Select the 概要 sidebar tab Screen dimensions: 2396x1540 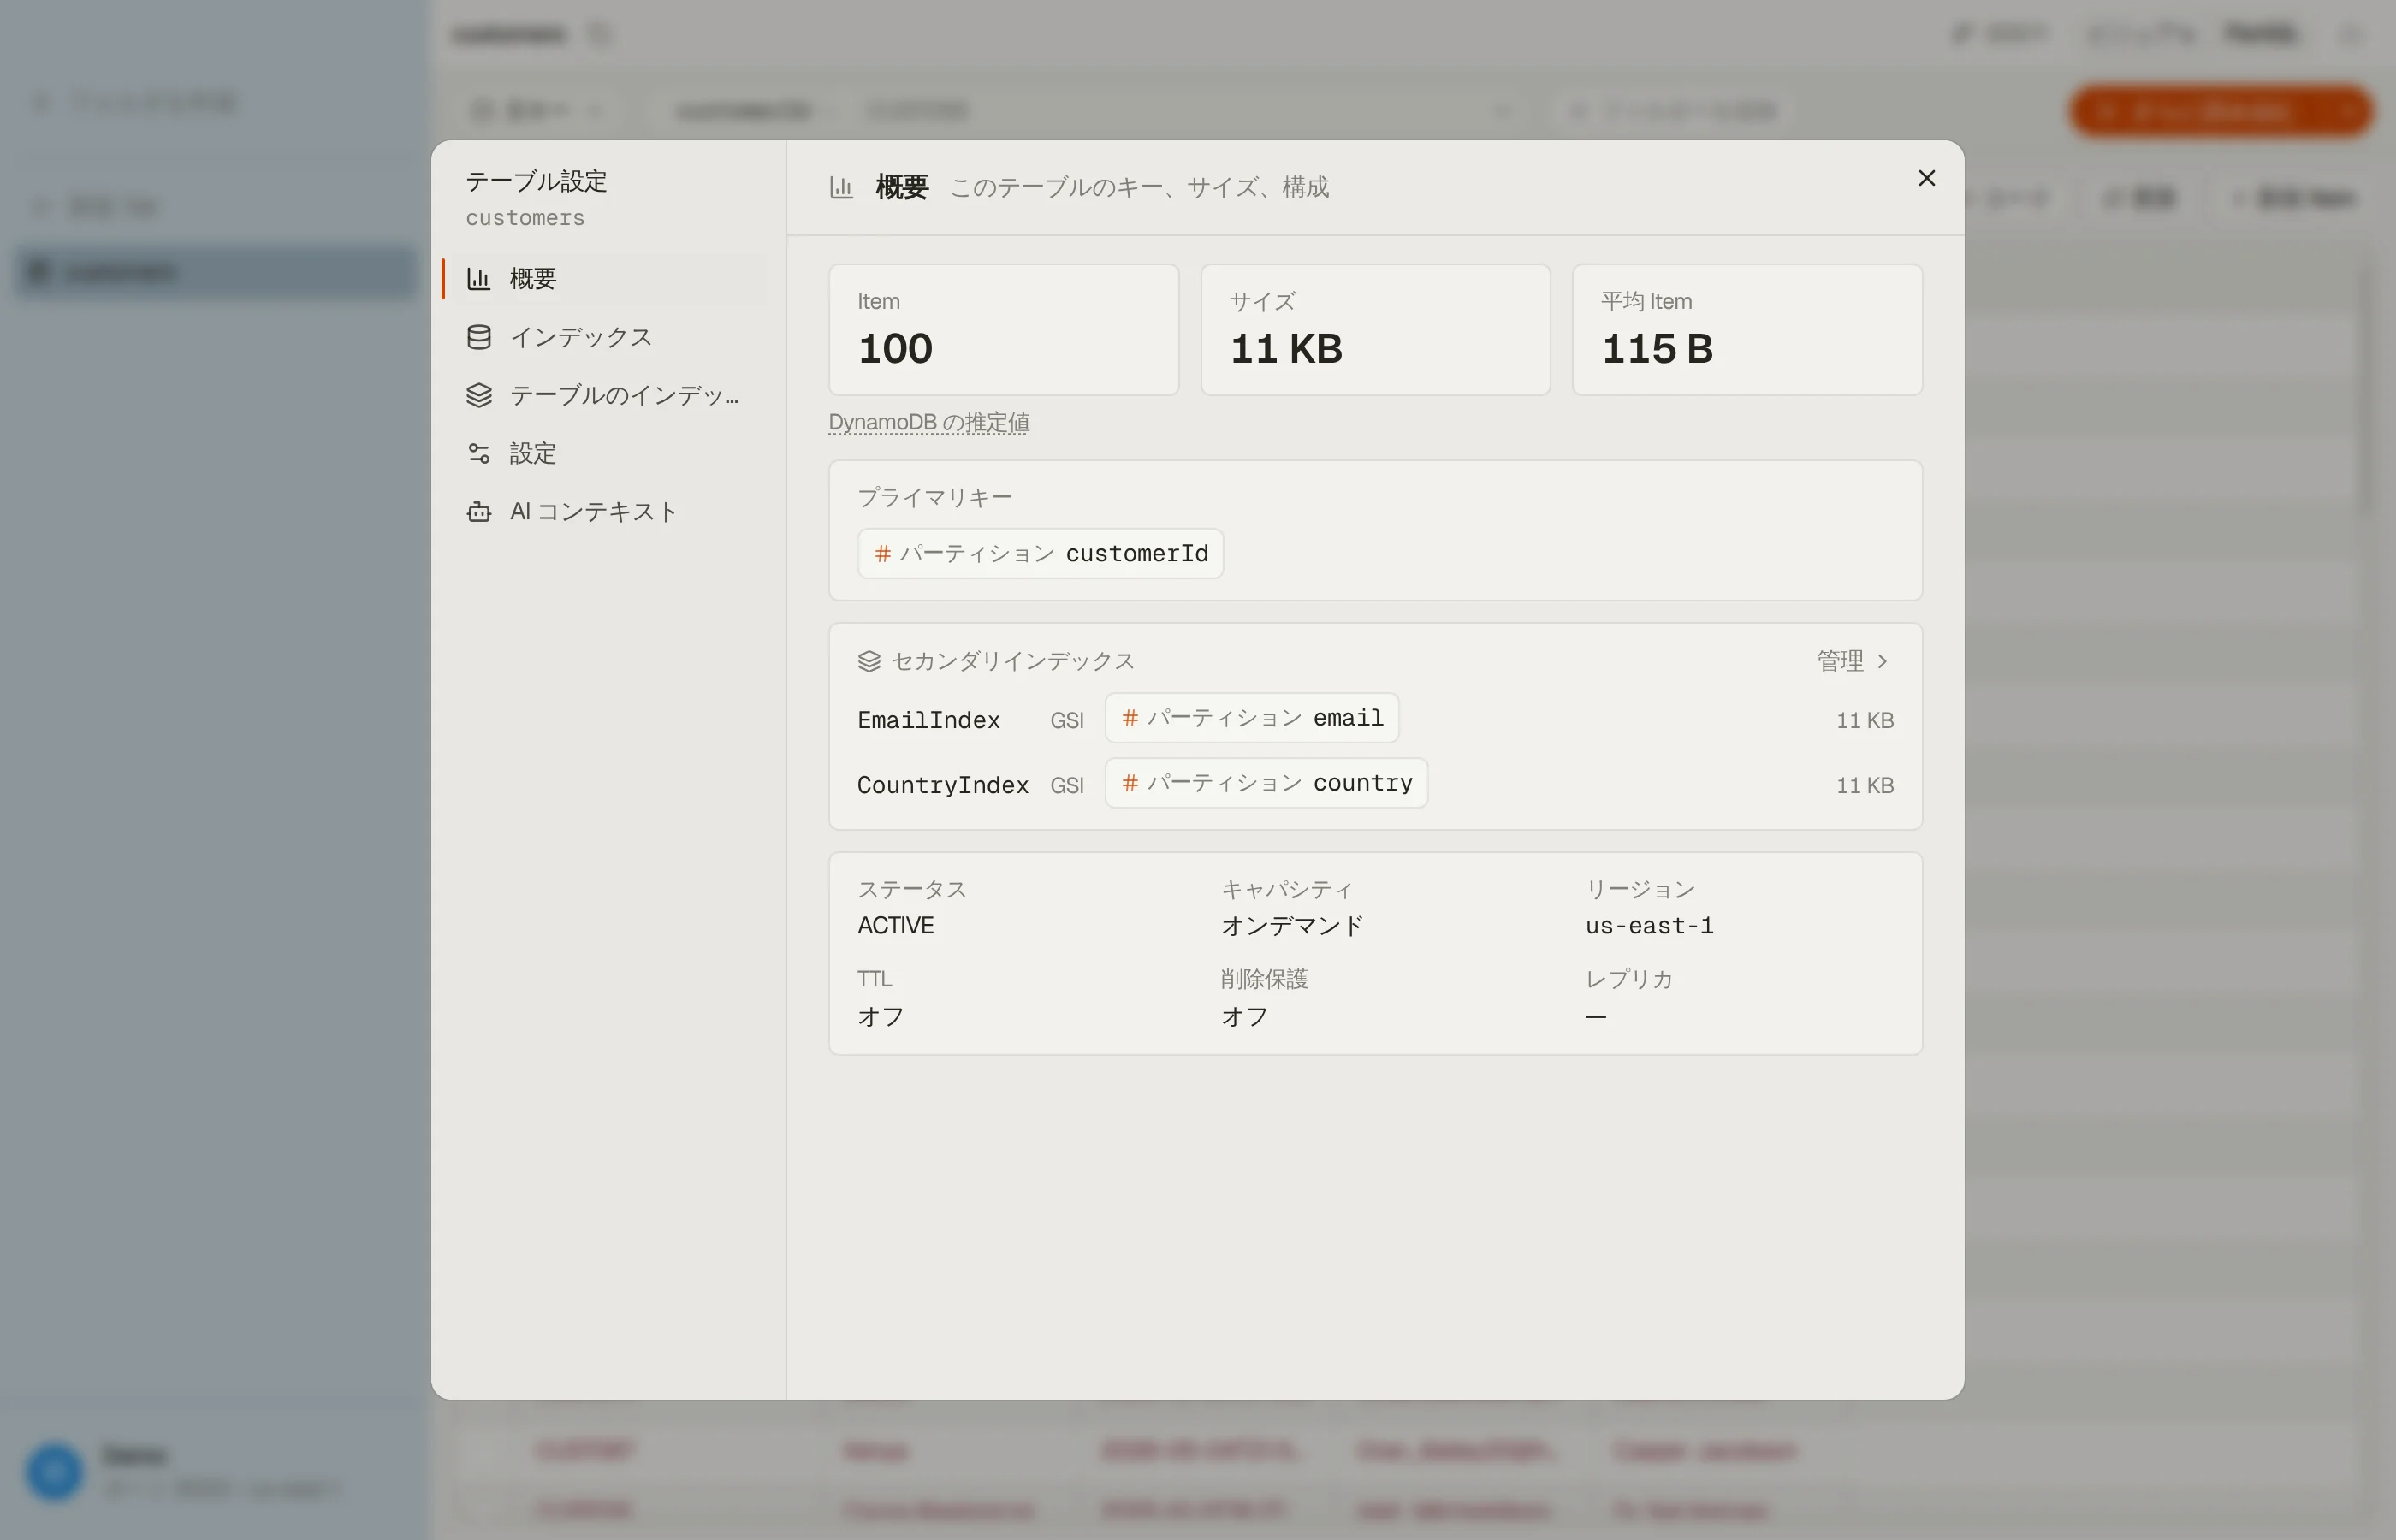click(604, 278)
